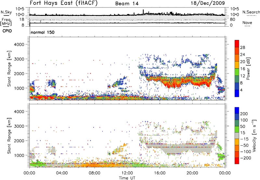Click the "16:00" time tick label
Screen dimensions: 260x180
160,173
